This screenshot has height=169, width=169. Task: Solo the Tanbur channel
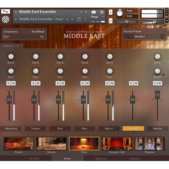pyautogui.click(x=33, y=83)
